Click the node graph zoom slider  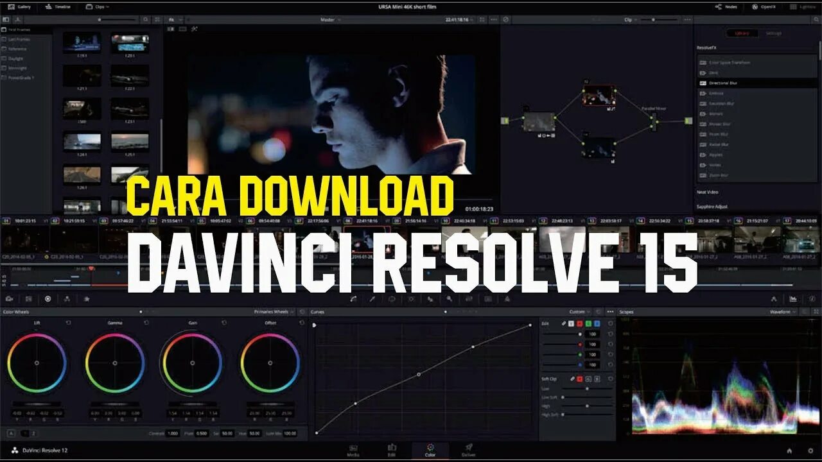point(658,20)
